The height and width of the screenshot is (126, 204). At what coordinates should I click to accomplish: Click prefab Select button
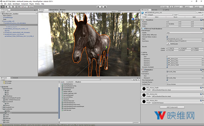coord(157,17)
